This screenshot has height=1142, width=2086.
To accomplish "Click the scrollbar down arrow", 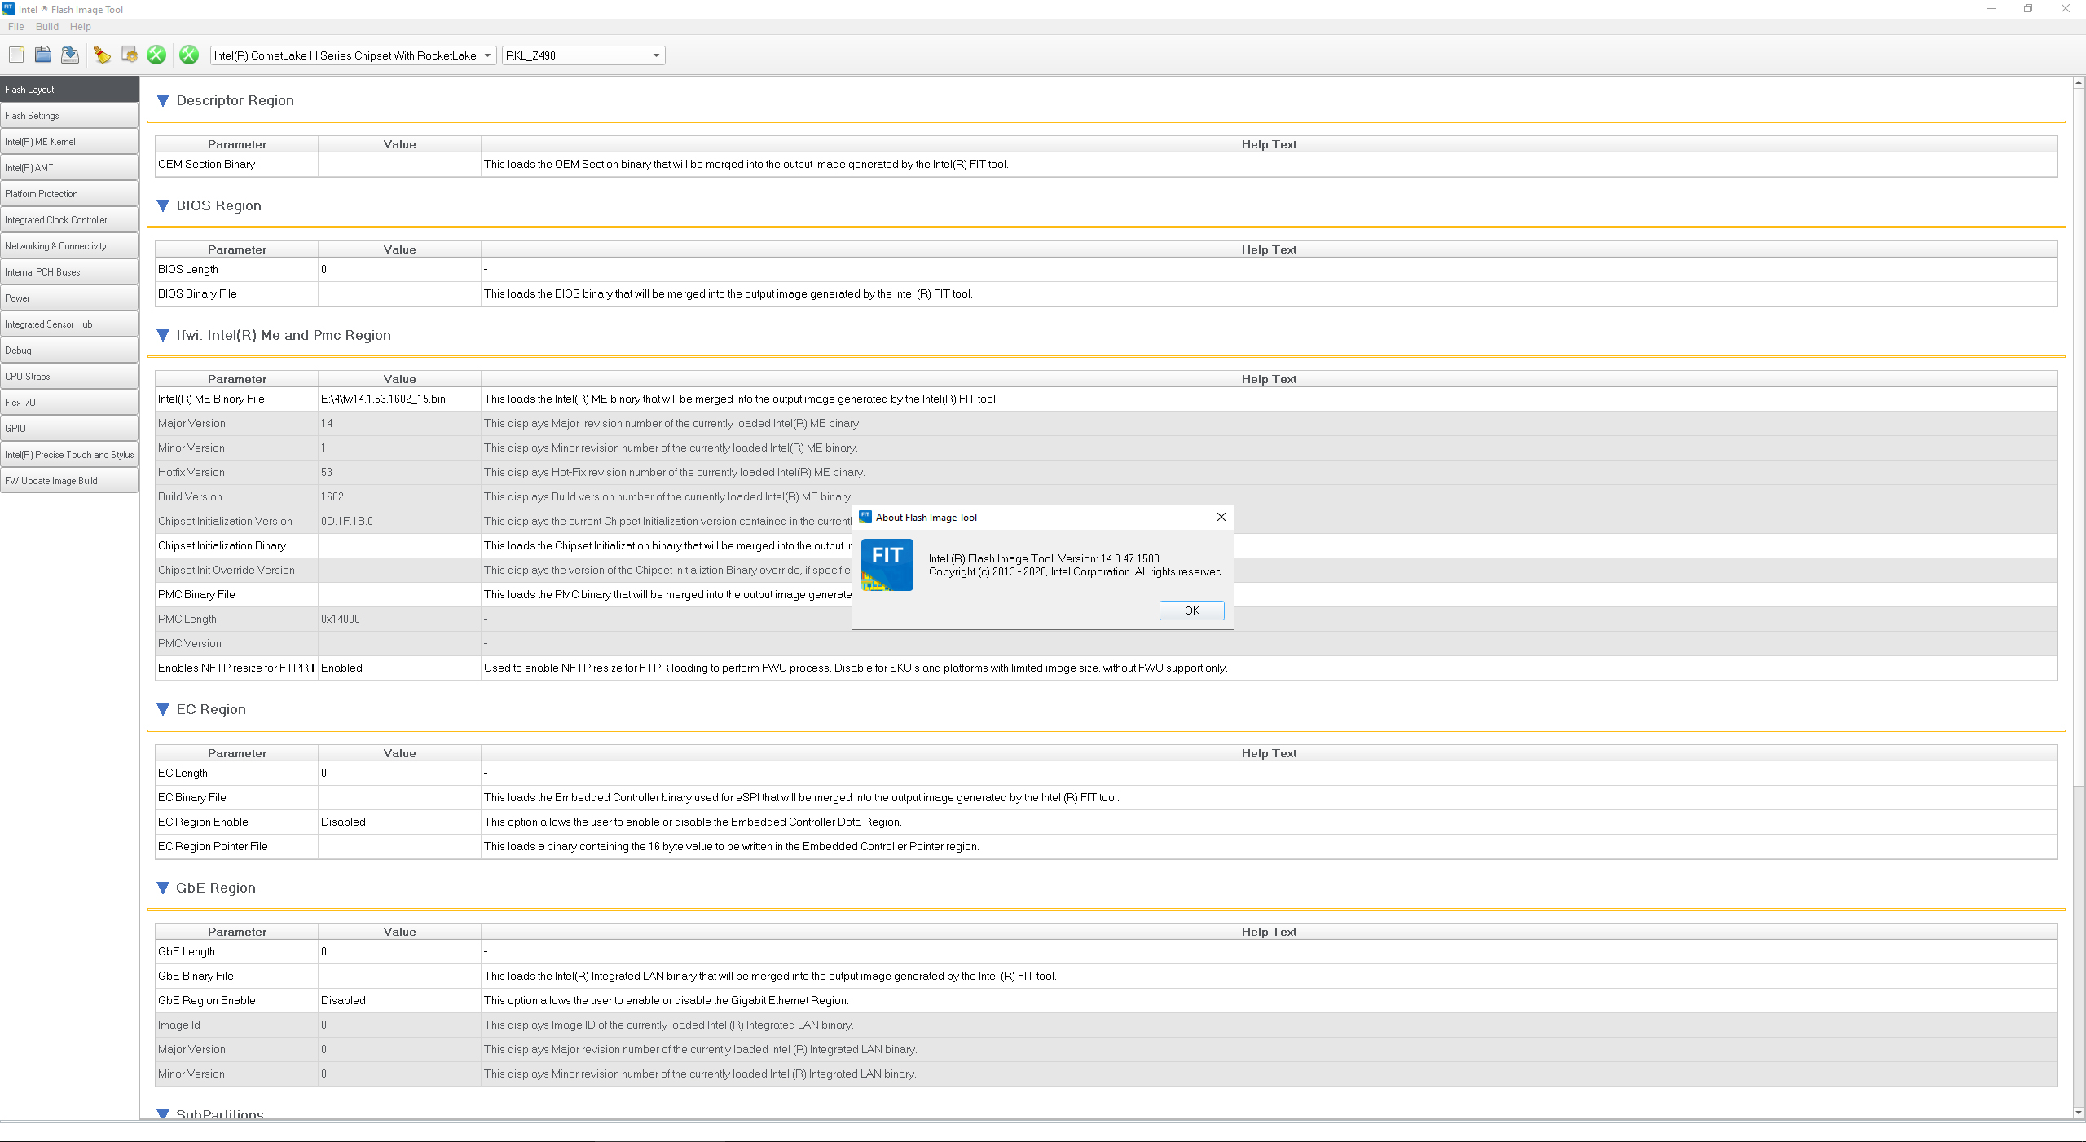I will tap(2079, 1113).
